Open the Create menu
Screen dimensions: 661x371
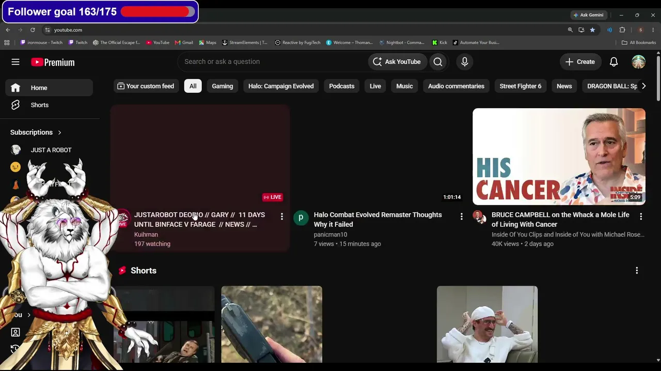click(x=580, y=62)
